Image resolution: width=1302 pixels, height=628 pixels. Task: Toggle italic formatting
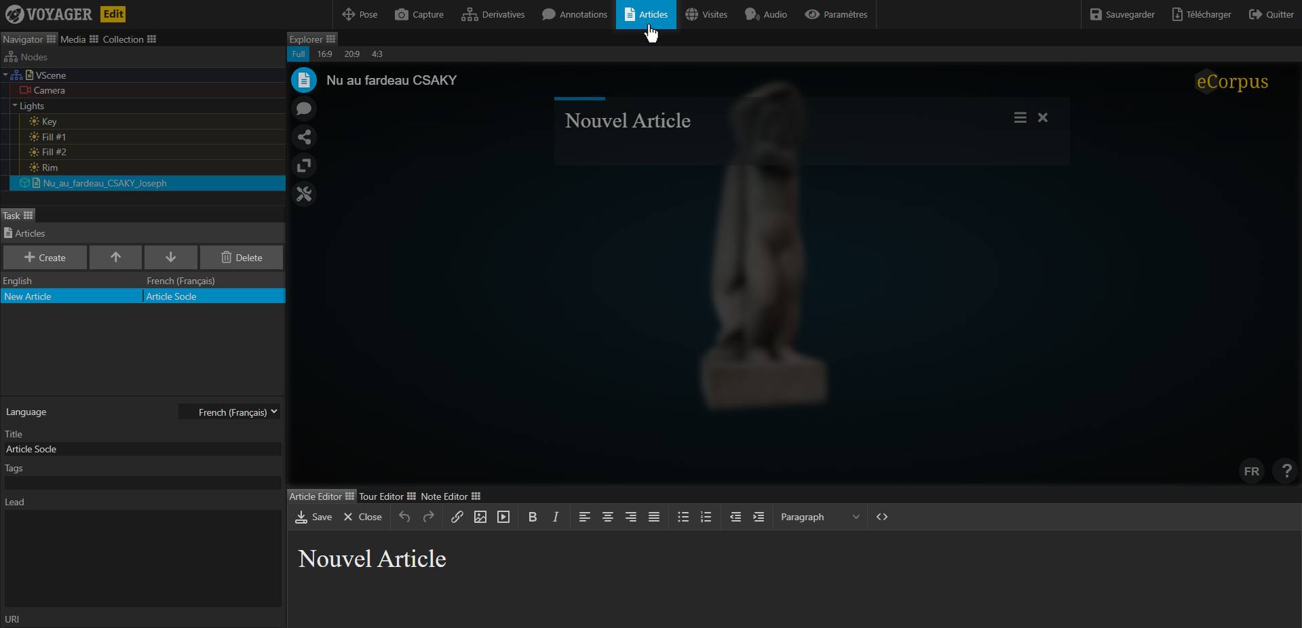(x=556, y=517)
